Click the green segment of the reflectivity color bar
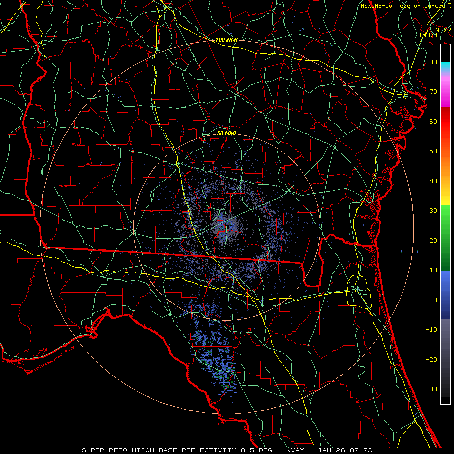 pyautogui.click(x=445, y=238)
